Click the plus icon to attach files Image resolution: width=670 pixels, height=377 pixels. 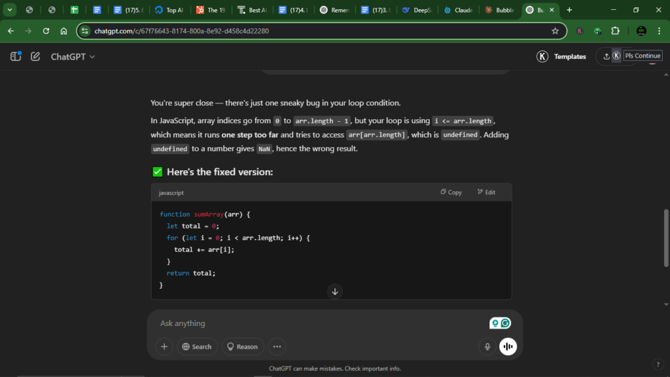(x=164, y=346)
